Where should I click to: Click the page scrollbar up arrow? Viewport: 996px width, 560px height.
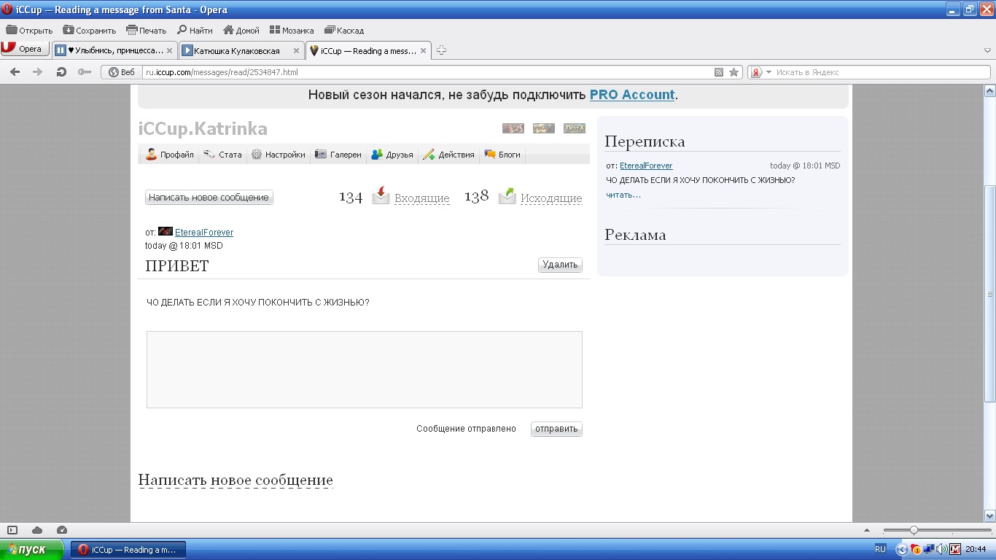(989, 91)
